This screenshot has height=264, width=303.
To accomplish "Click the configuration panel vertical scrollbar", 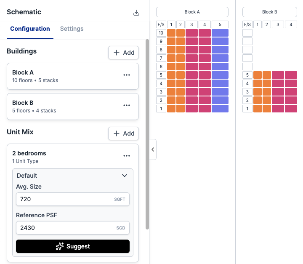I will coord(147,134).
